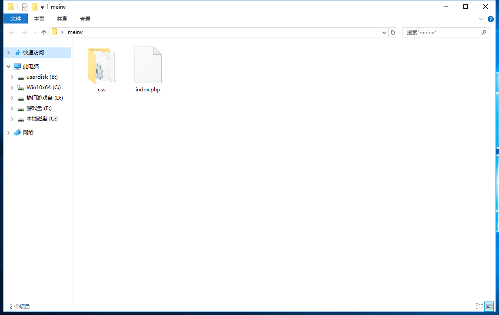Switch to large icons view layout
The width and height of the screenshot is (499, 315).
pos(489,306)
